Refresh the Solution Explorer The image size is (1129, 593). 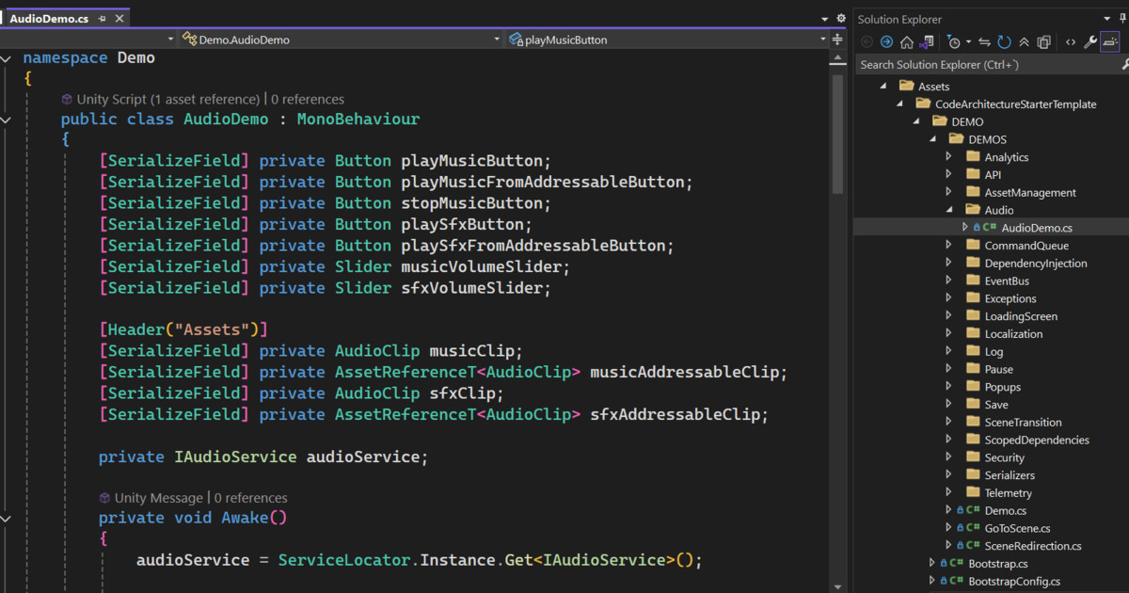1005,41
